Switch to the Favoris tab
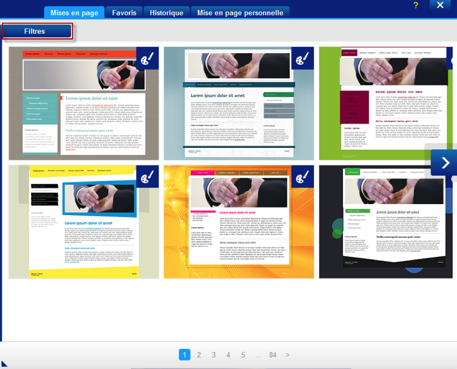This screenshot has height=369, width=457. coord(124,13)
